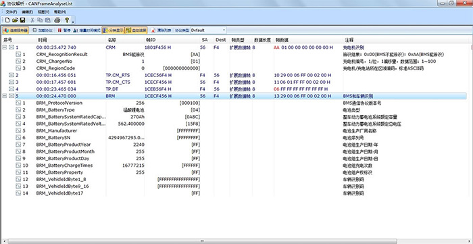Click the incremental time mode toolbar button
The width and height of the screenshot is (473, 244).
[x=87, y=30]
